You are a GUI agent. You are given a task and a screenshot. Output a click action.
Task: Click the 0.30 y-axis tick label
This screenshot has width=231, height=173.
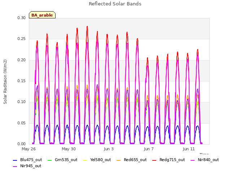tap(22, 18)
